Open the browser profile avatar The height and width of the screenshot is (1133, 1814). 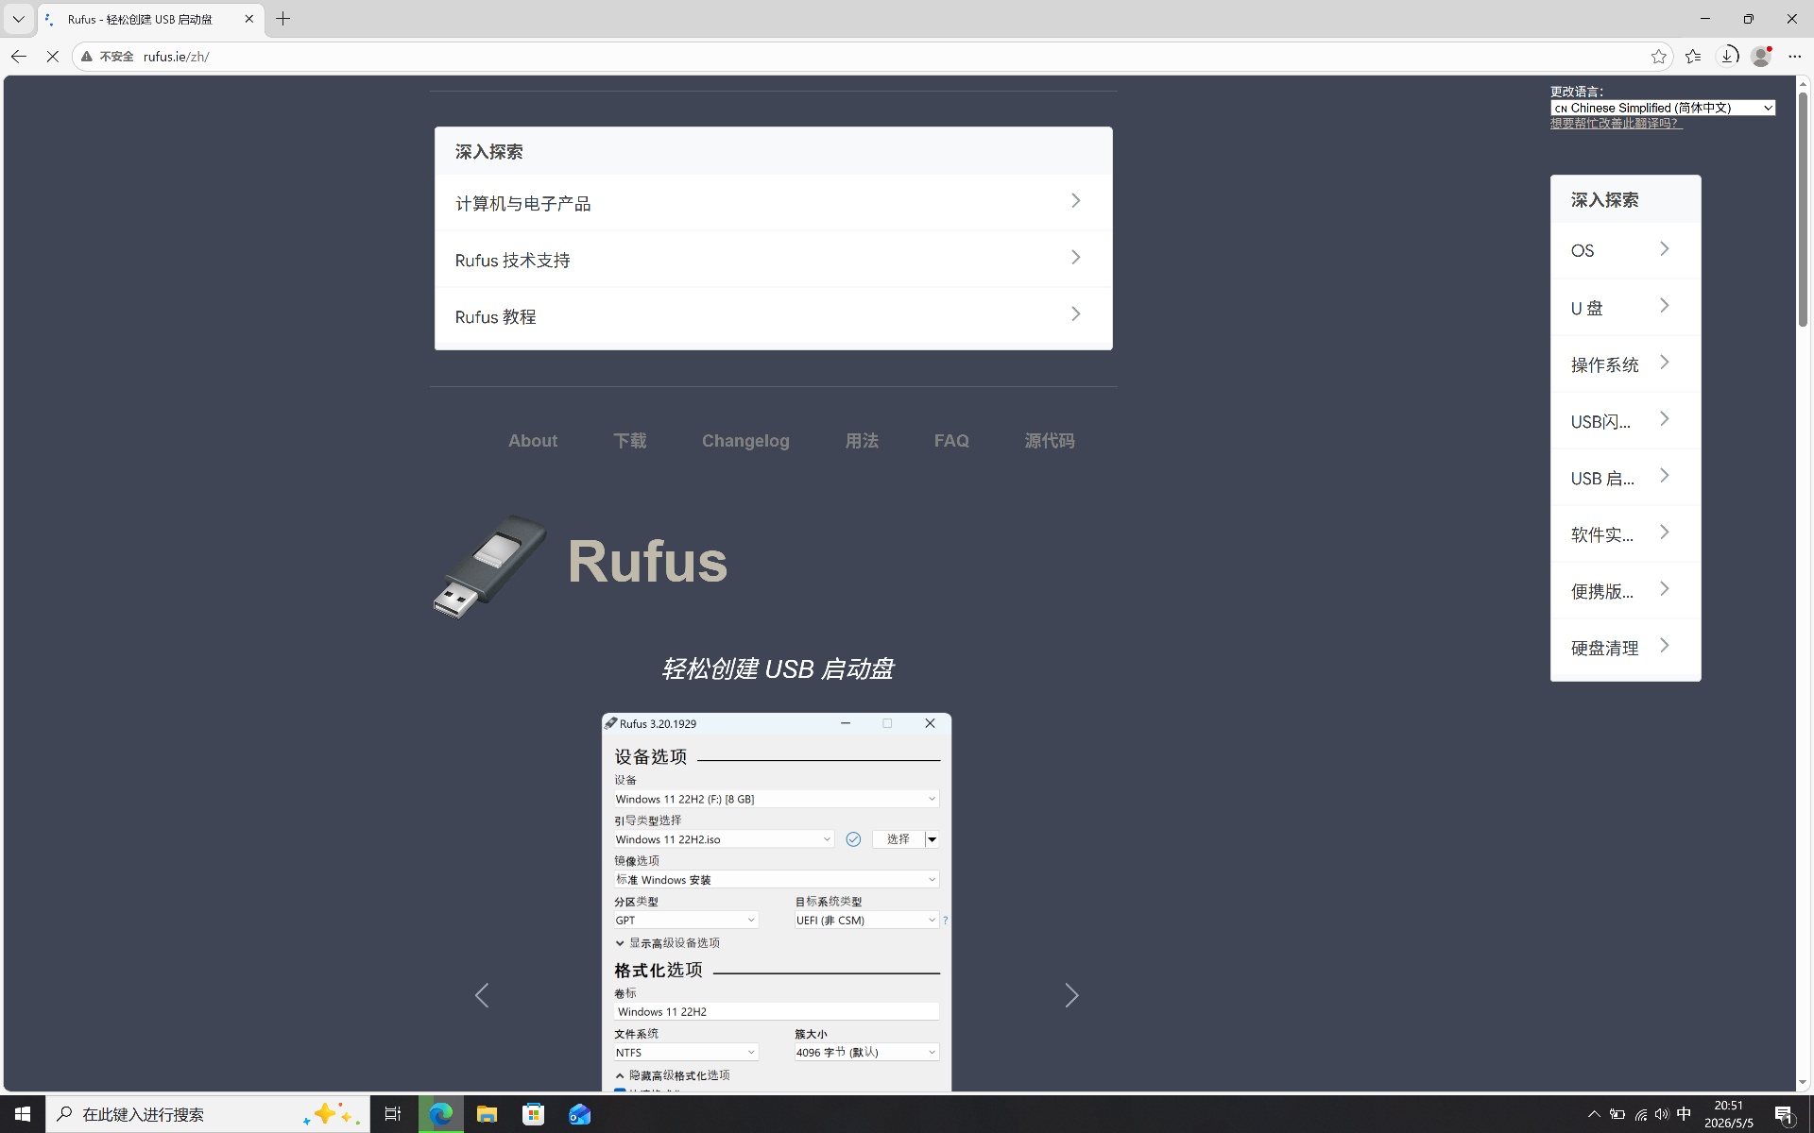[1761, 57]
